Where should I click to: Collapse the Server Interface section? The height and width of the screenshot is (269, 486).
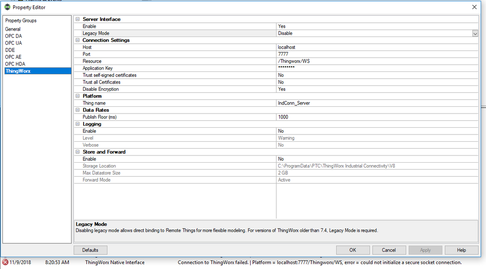[77, 19]
